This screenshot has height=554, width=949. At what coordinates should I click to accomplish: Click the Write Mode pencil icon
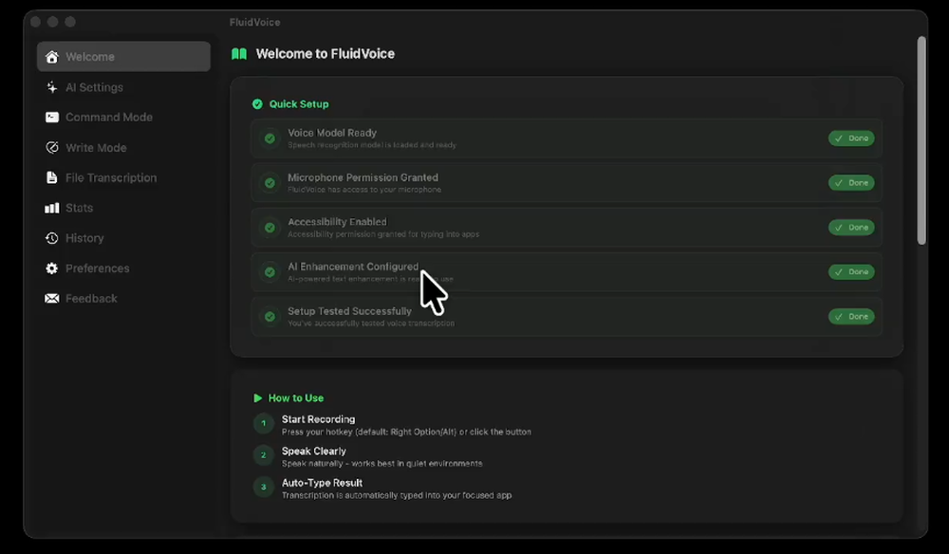[x=52, y=148]
